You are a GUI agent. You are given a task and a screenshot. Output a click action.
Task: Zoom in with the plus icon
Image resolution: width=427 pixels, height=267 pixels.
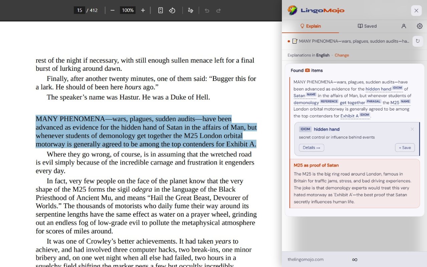click(x=143, y=10)
